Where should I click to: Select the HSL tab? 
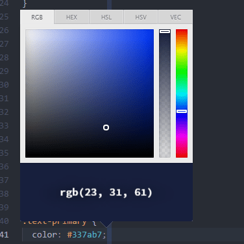point(106,17)
